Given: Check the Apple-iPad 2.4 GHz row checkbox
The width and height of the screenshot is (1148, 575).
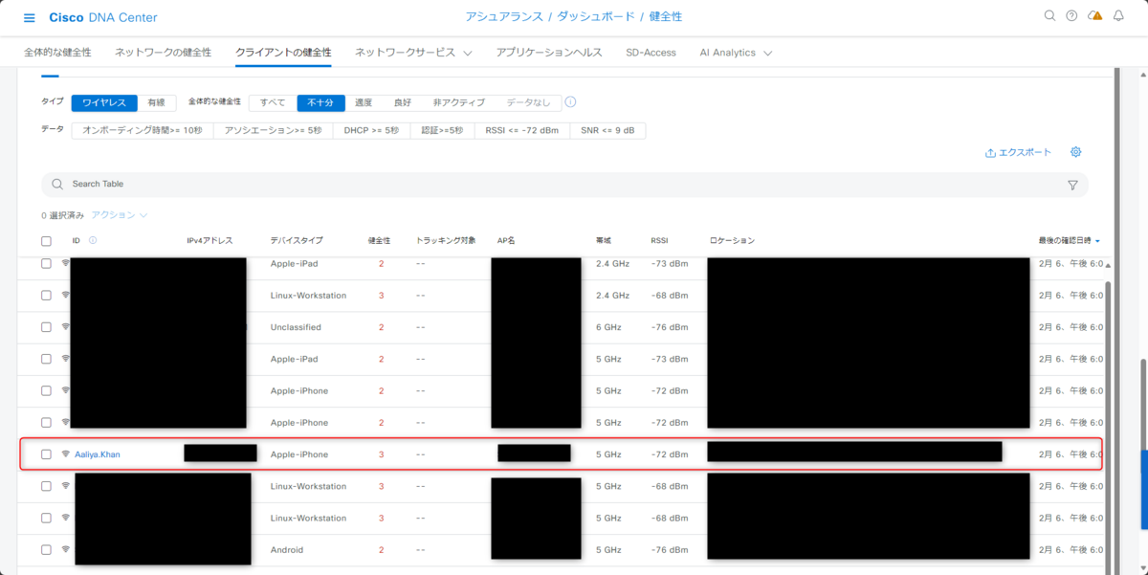Looking at the screenshot, I should click(x=46, y=263).
